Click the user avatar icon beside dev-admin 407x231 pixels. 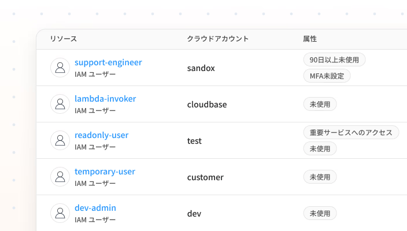(x=60, y=213)
